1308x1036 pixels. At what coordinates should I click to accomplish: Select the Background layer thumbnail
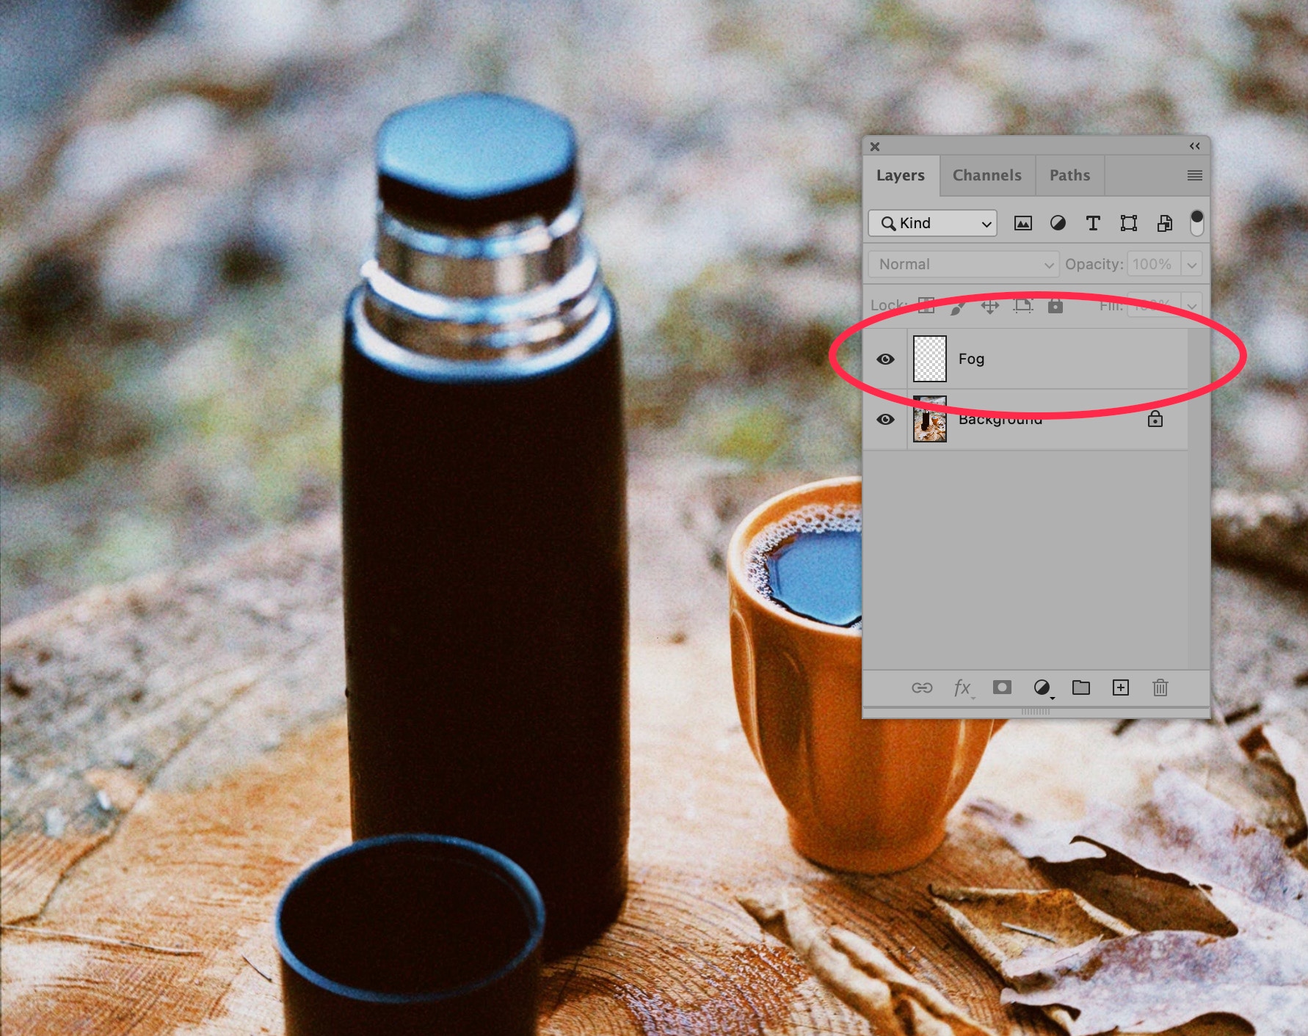(930, 420)
